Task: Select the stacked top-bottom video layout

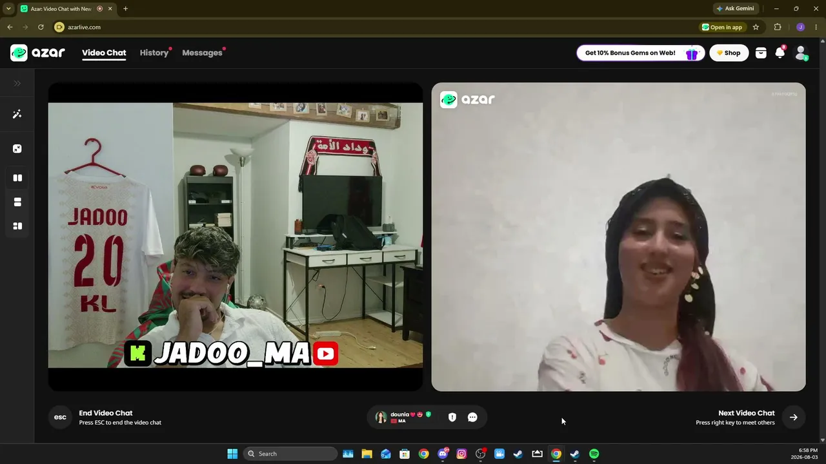Action: click(17, 202)
